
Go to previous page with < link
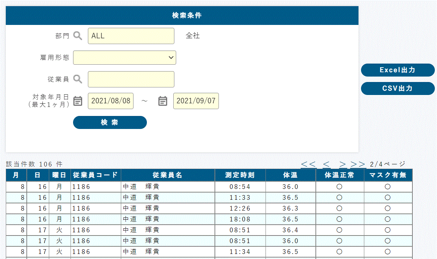[x=326, y=164]
